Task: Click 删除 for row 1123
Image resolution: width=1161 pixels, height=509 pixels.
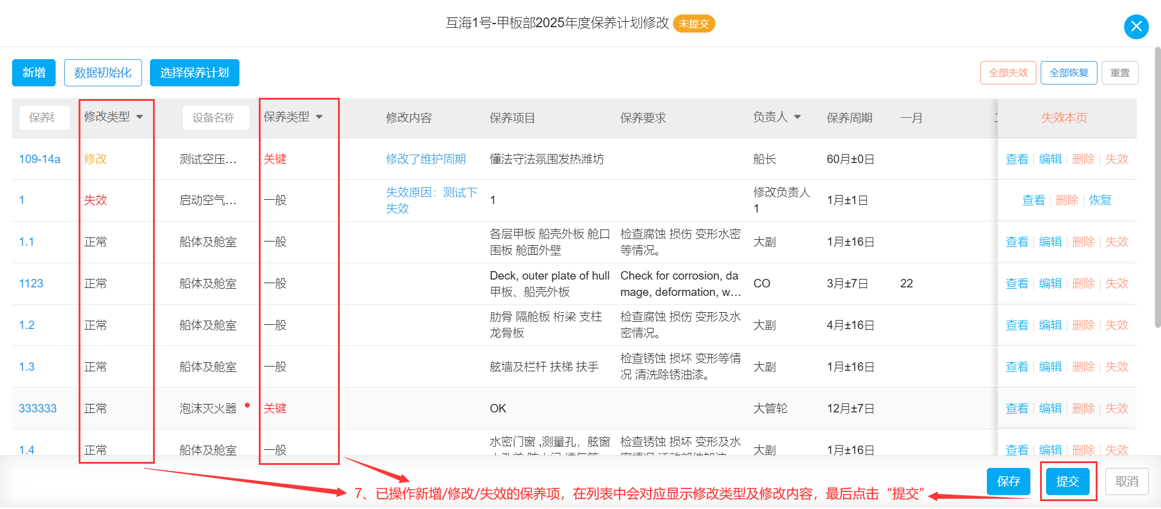Action: tap(1084, 283)
